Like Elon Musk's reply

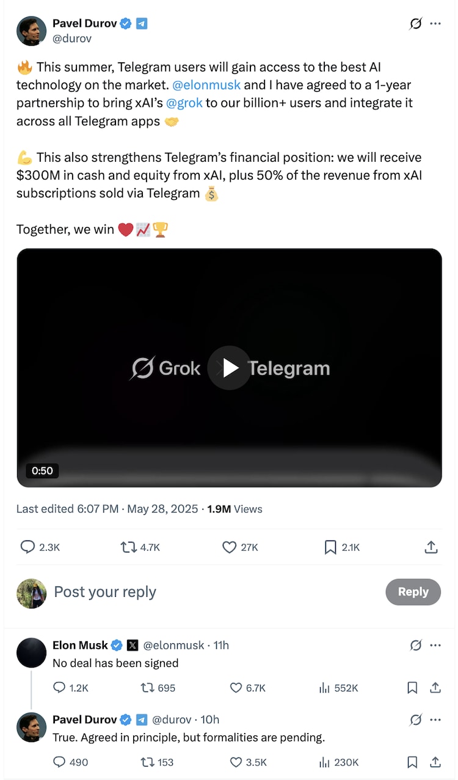[236, 688]
